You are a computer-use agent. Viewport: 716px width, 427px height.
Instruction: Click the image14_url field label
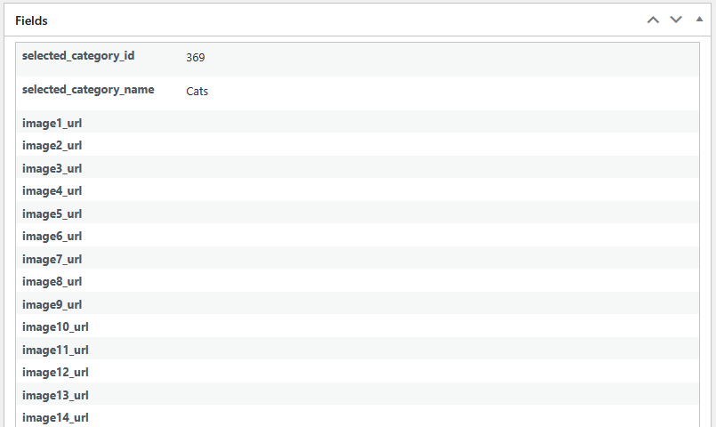(x=55, y=417)
